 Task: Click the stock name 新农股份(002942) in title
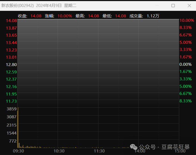click(x=17, y=5)
